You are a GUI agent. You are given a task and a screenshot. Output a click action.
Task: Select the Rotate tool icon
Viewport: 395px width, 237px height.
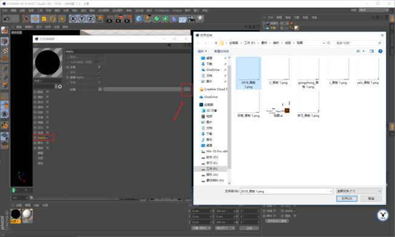click(x=53, y=19)
